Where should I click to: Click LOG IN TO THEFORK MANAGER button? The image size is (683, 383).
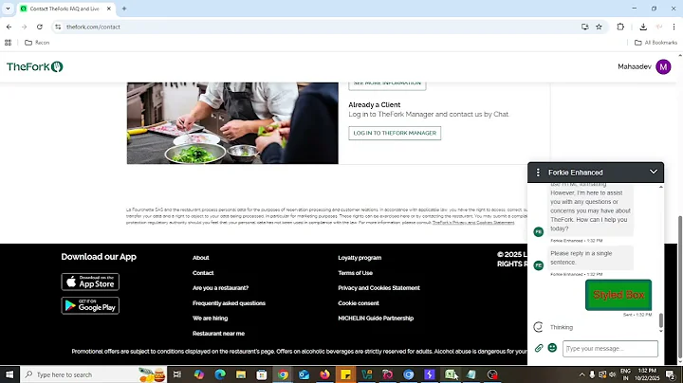point(395,133)
